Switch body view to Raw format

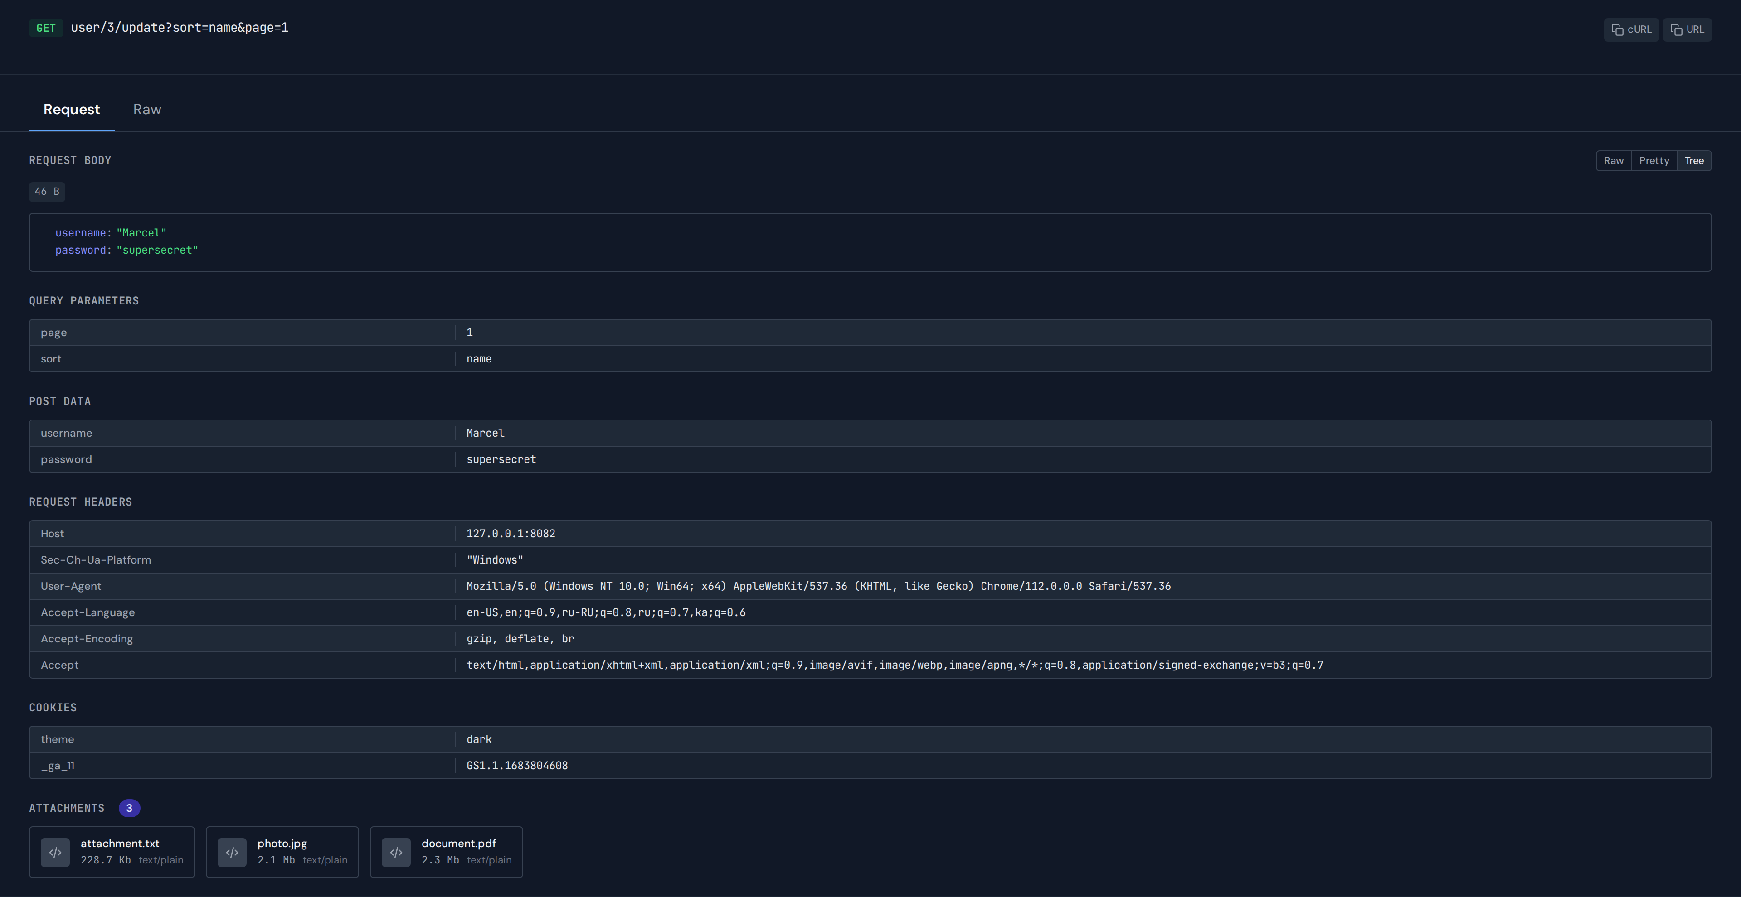click(x=1613, y=161)
